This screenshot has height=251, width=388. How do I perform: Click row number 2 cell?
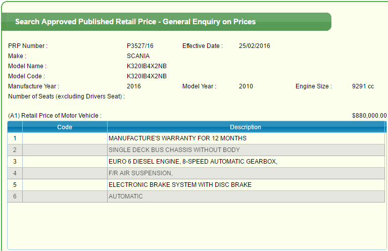pos(15,150)
